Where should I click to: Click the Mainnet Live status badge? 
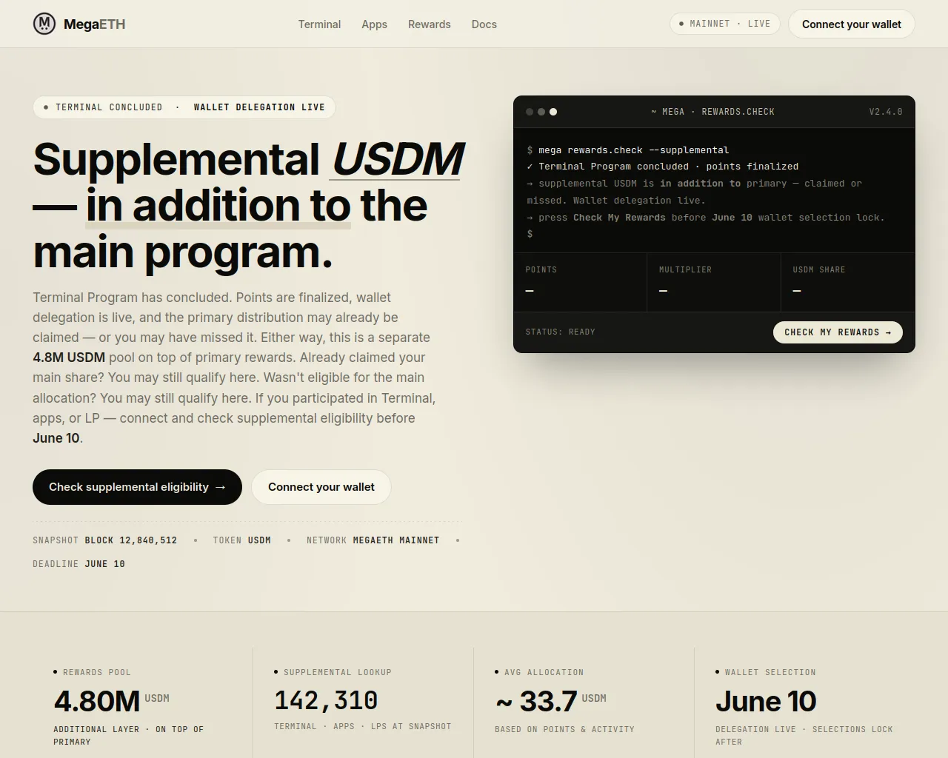click(724, 24)
